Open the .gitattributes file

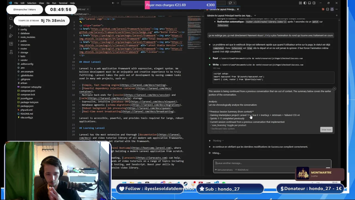click(x=27, y=75)
